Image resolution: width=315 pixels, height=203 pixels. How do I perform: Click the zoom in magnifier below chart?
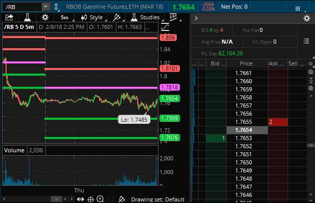point(100,199)
